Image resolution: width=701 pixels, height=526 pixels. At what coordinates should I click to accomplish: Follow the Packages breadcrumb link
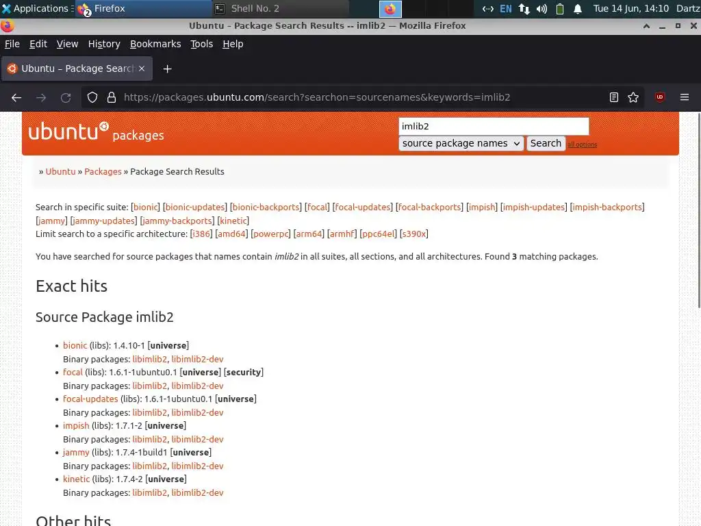(103, 172)
